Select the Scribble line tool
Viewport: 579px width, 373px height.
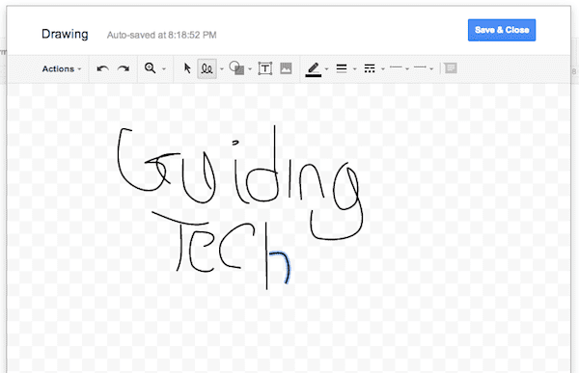click(207, 68)
